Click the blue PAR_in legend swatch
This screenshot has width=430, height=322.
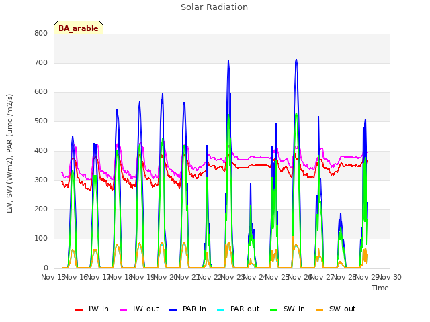click(x=173, y=310)
